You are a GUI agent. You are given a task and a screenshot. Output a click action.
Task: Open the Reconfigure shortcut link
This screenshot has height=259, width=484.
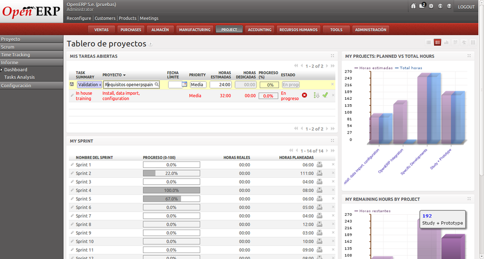pyautogui.click(x=79, y=18)
